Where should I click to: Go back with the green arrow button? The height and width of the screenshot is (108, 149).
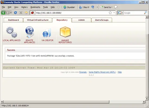click(x=3, y=13)
